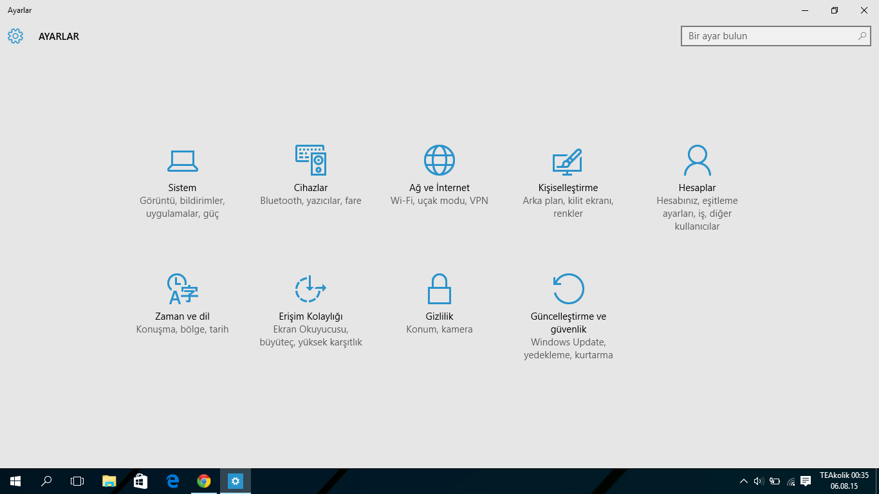Open the Gizlilik settings category
Viewport: 879px width, 494px height.
pyautogui.click(x=439, y=304)
